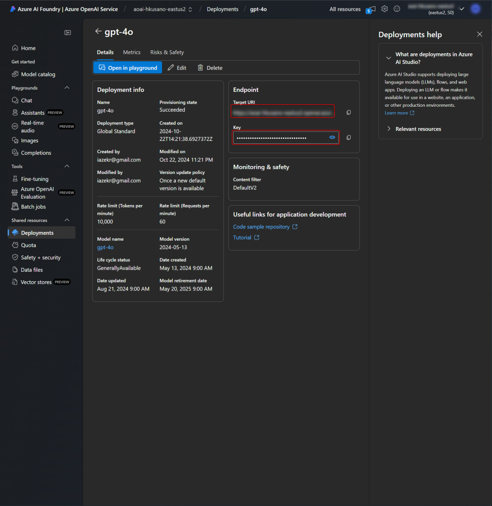This screenshot has width=492, height=506.
Task: Click the gpt-4o breadcrumb
Action: [x=258, y=9]
